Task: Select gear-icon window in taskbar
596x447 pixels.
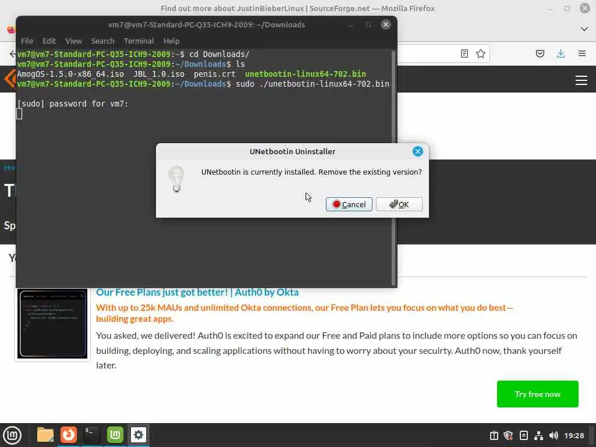Action: coord(139,435)
